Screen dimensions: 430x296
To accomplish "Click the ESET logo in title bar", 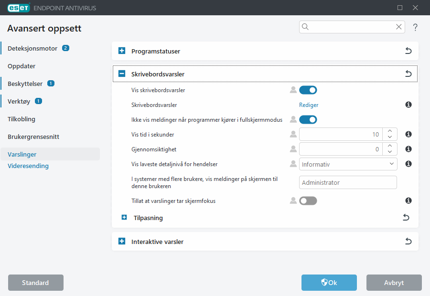I will 19,8.
